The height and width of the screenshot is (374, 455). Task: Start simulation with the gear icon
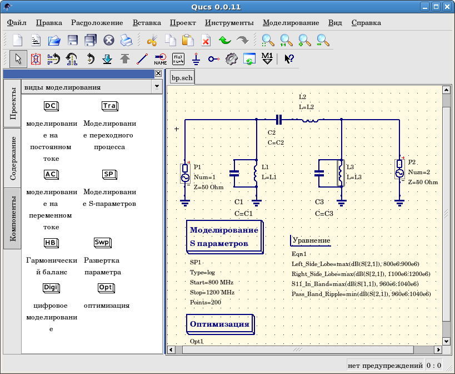click(232, 58)
